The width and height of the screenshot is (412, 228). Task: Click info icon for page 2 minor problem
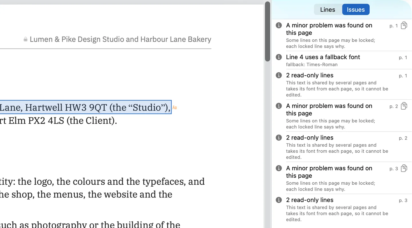tap(279, 106)
